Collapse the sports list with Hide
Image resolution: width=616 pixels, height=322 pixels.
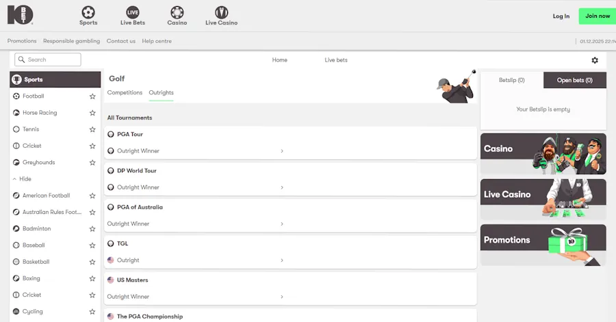25,179
